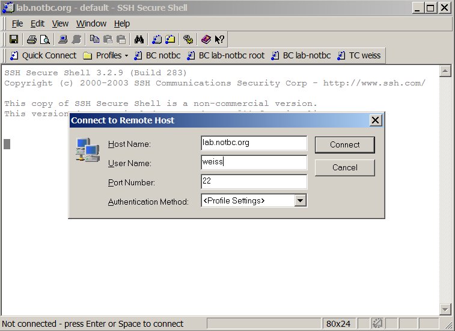Open Settings with the gears icon
455x331 pixels.
(188, 40)
